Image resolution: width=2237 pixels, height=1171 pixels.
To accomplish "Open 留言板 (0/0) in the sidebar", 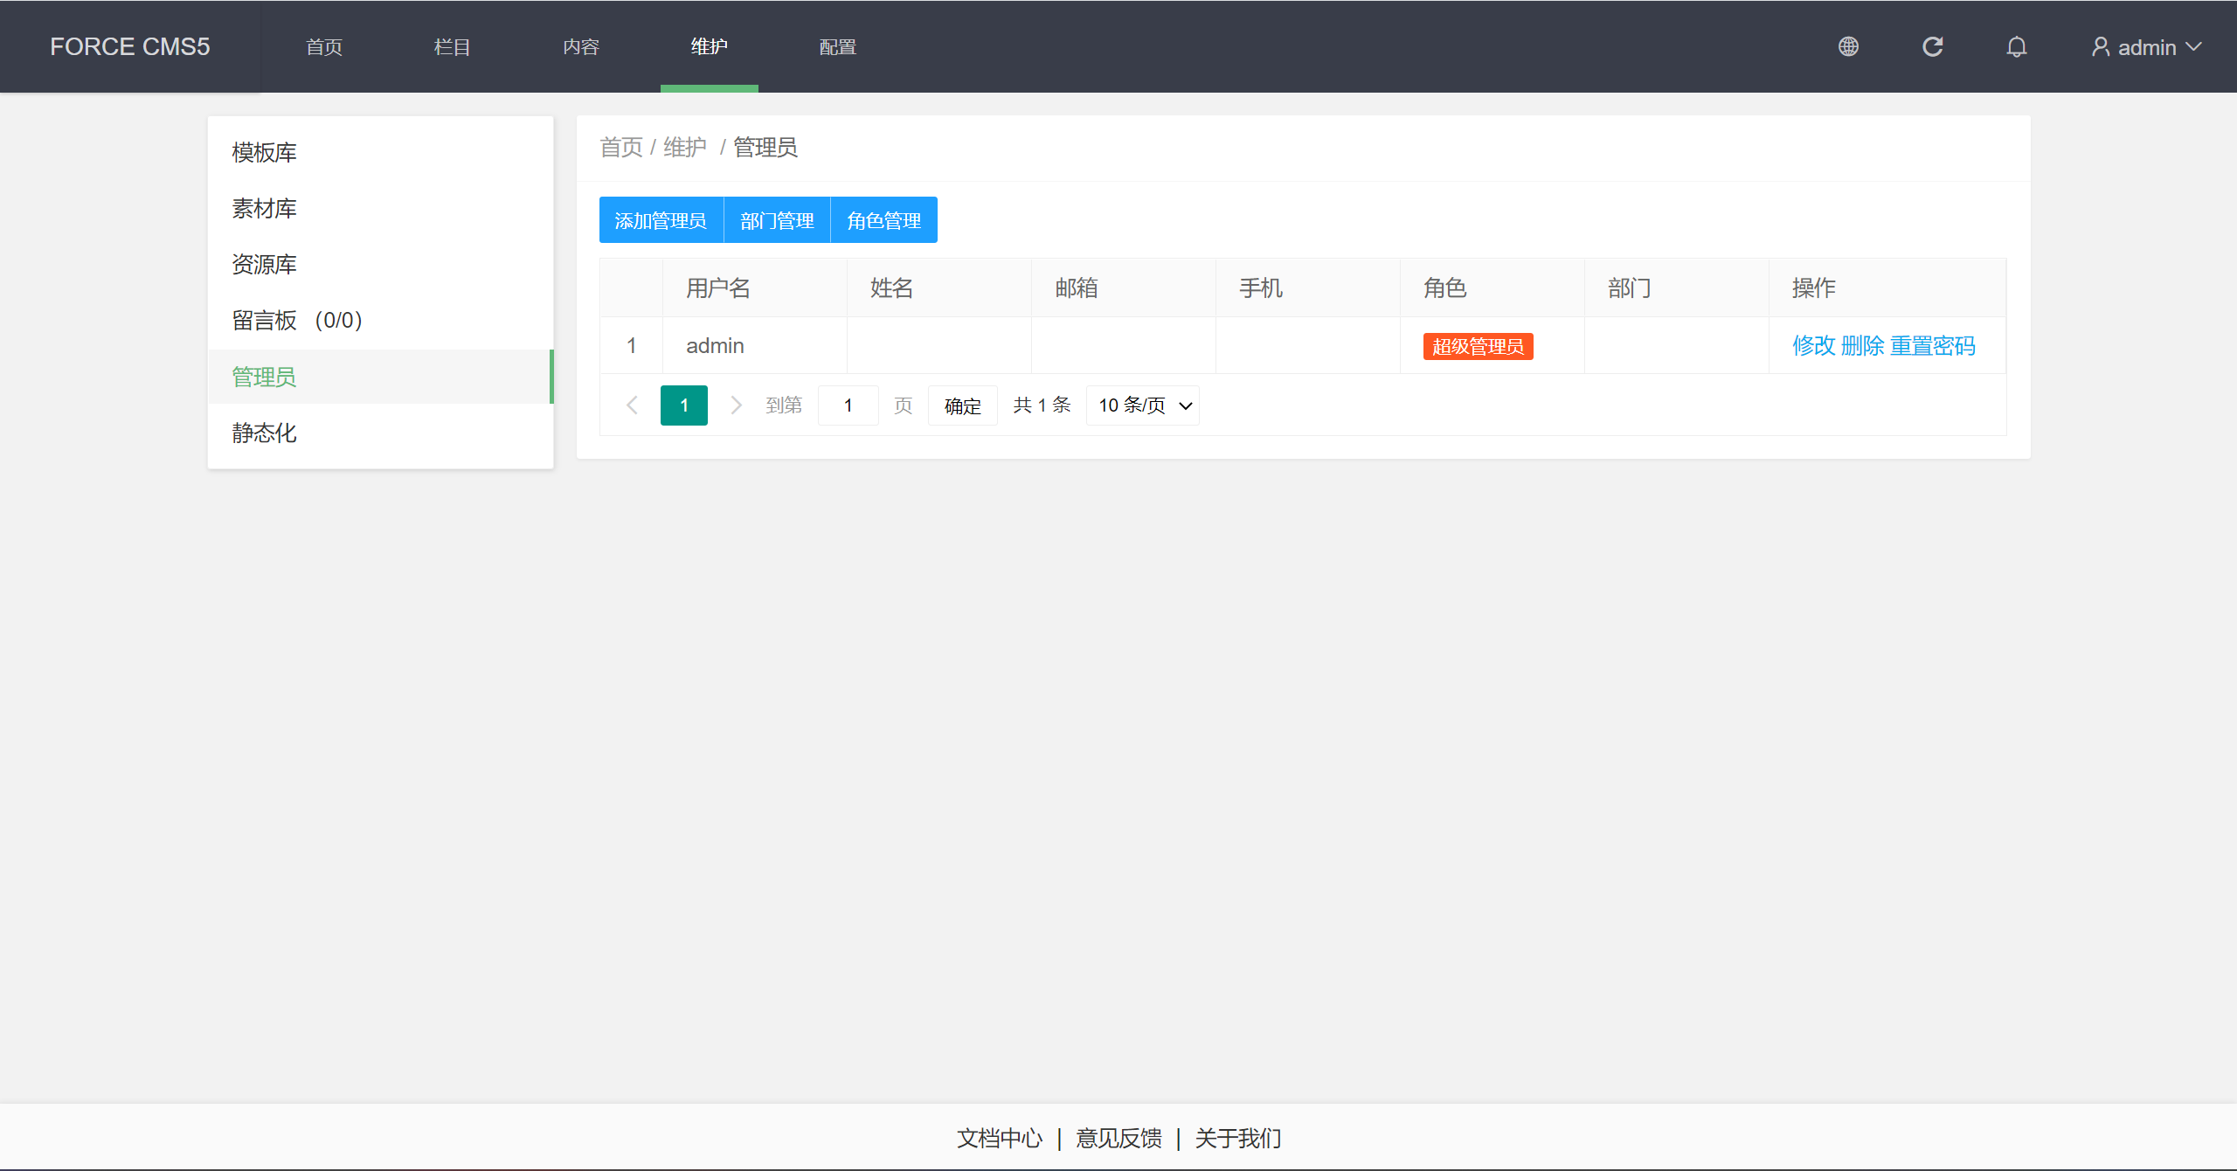I will [x=380, y=320].
